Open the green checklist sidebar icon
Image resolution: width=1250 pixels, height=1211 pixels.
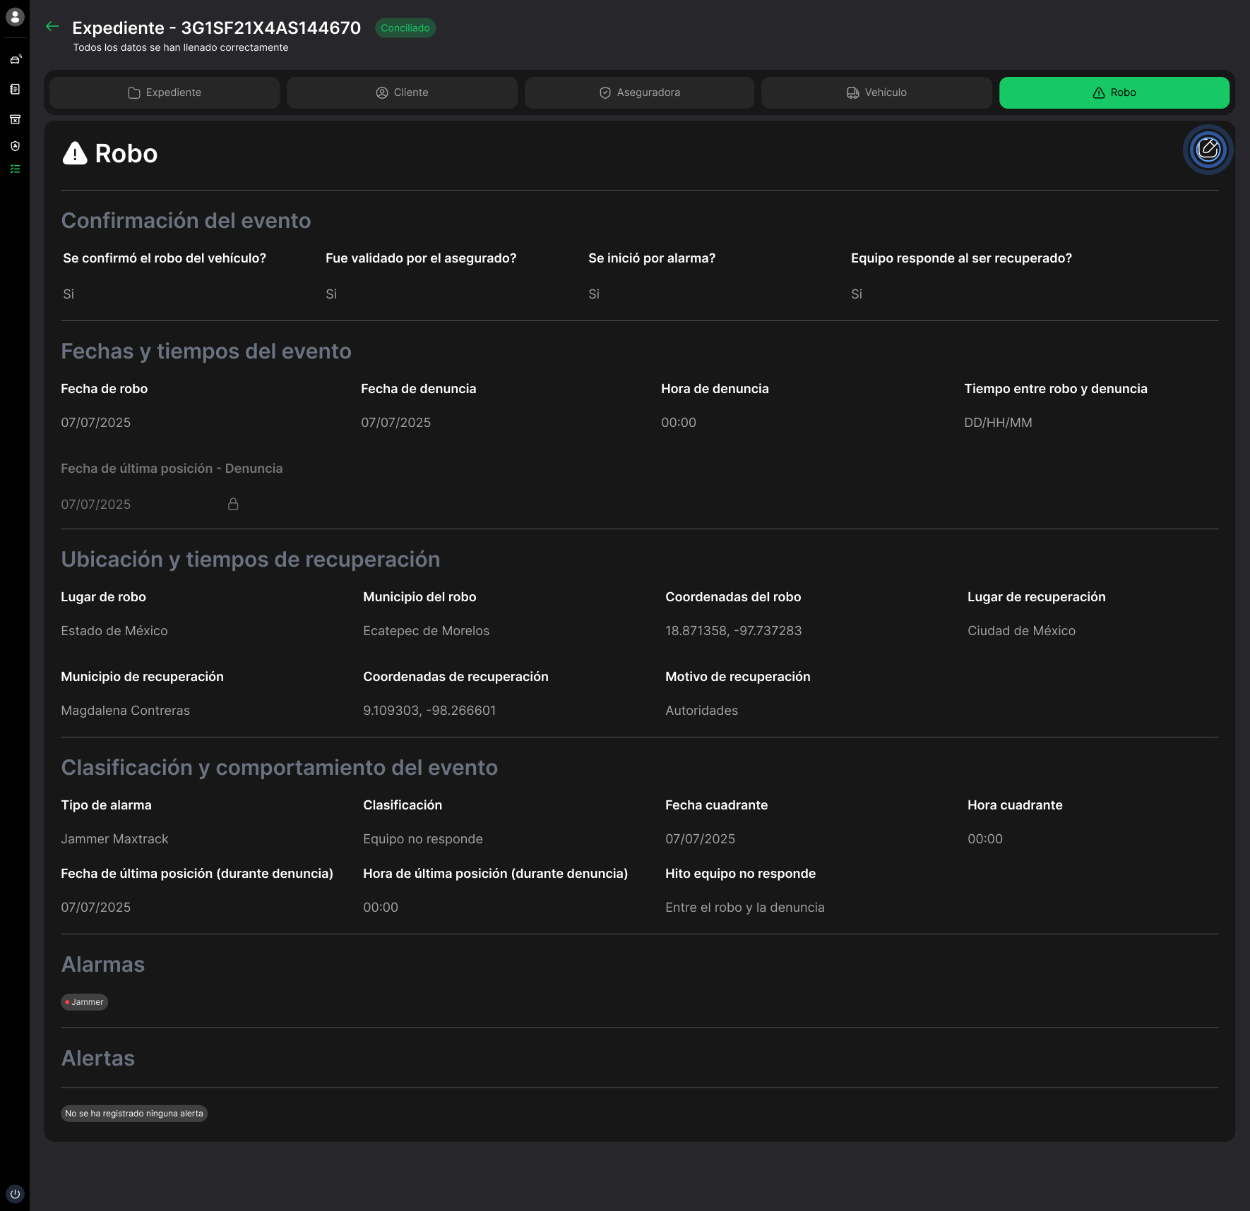pyautogui.click(x=15, y=169)
